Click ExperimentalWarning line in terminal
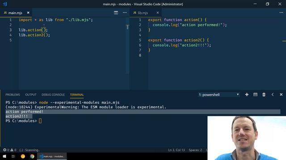 pos(86,107)
